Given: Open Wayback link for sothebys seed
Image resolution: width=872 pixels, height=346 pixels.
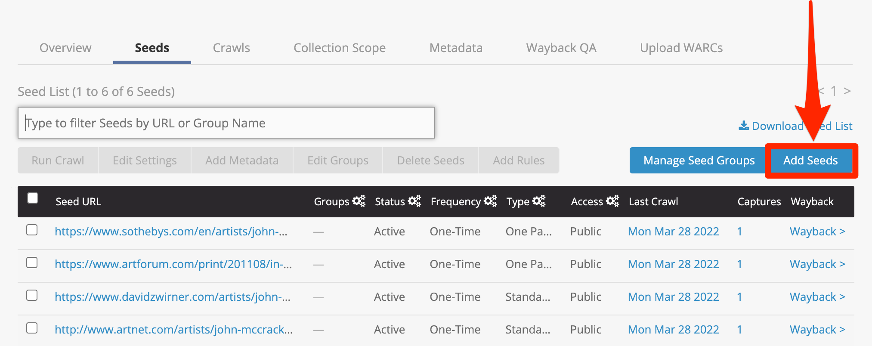Looking at the screenshot, I should pos(817,232).
